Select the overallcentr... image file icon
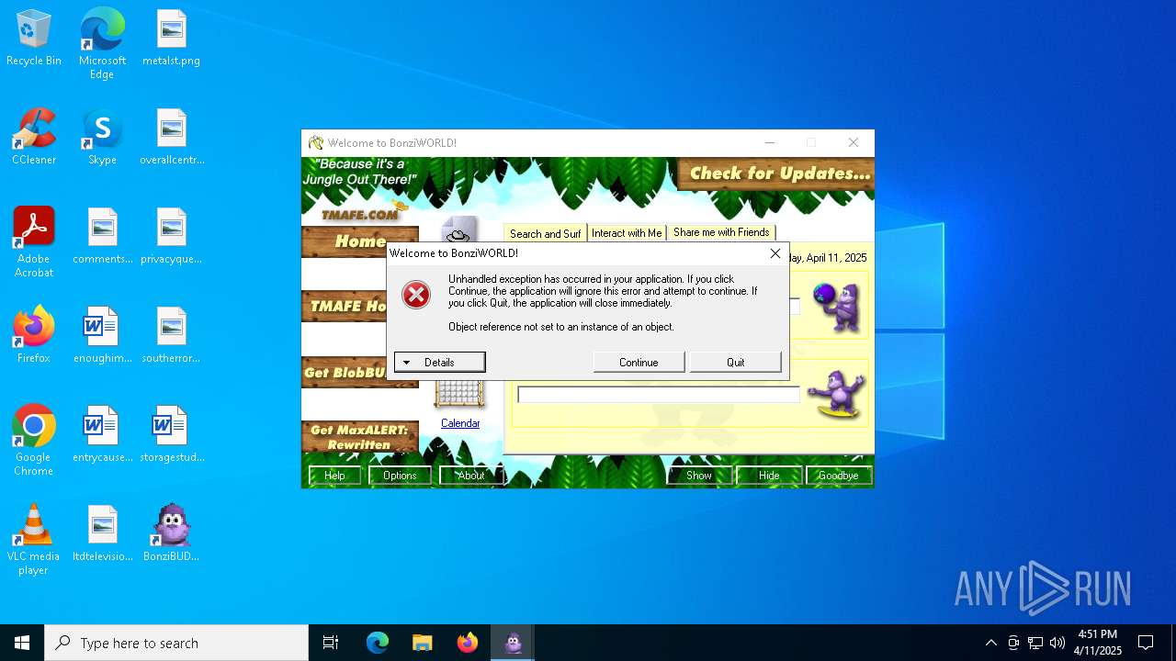 (x=172, y=138)
